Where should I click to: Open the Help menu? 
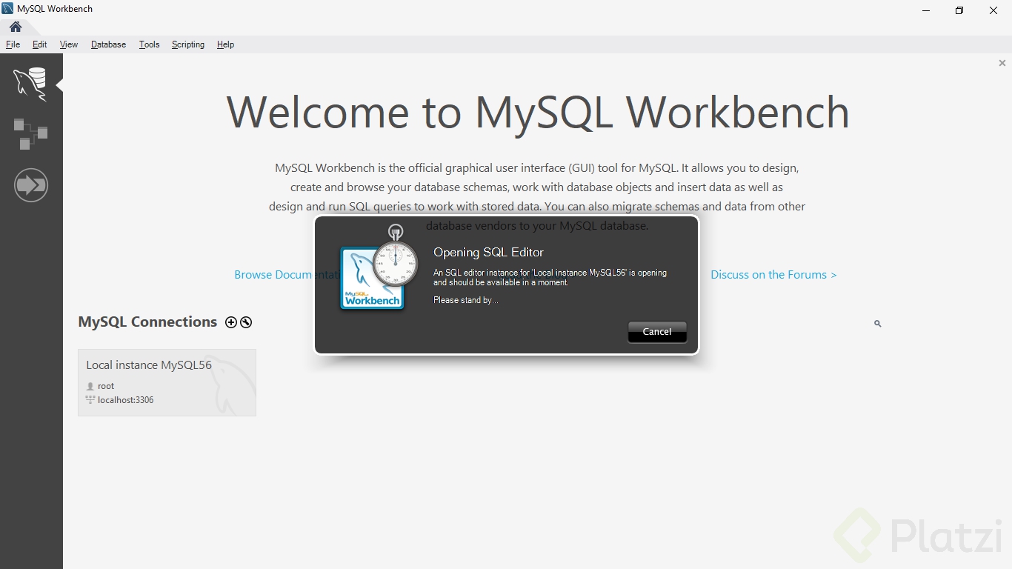tap(226, 44)
